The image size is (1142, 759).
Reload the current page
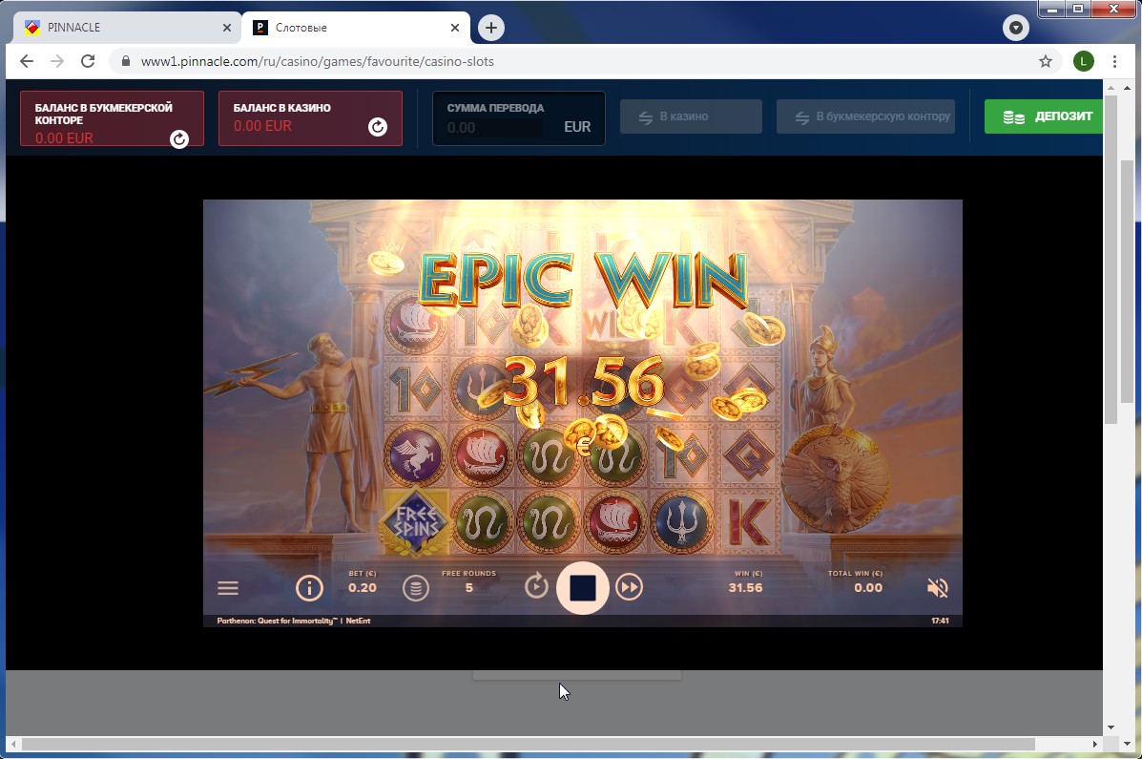pyautogui.click(x=88, y=61)
